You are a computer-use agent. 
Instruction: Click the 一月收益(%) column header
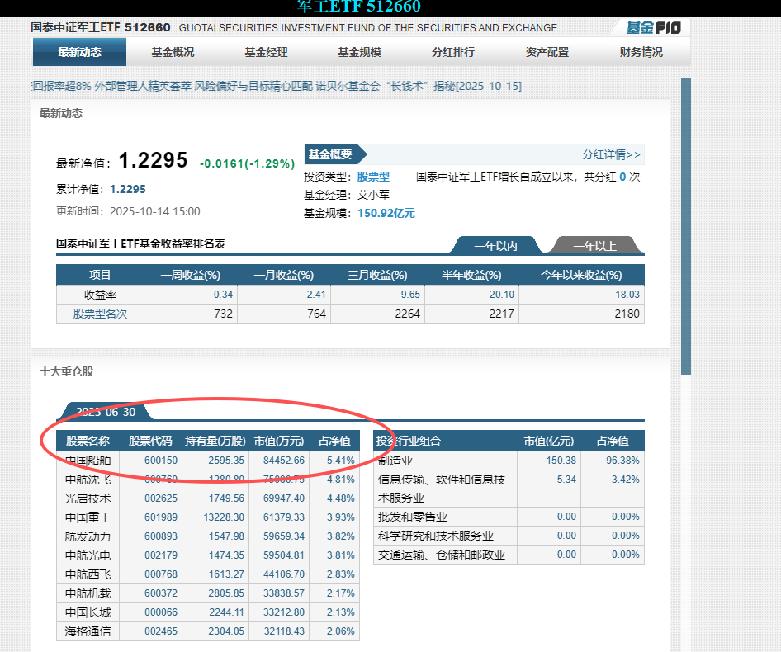tap(283, 275)
